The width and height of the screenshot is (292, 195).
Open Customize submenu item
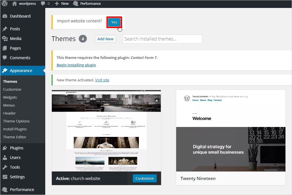point(12,90)
